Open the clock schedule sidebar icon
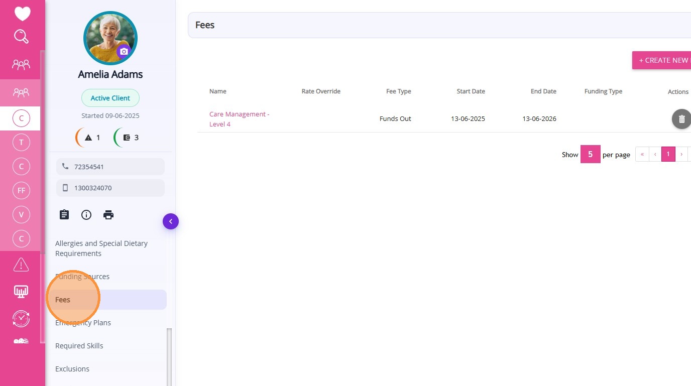 [21, 318]
